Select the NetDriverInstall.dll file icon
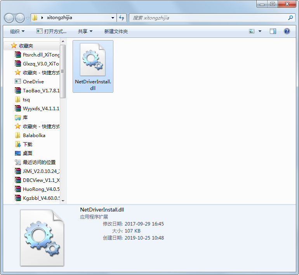299x275 pixels. (93, 60)
